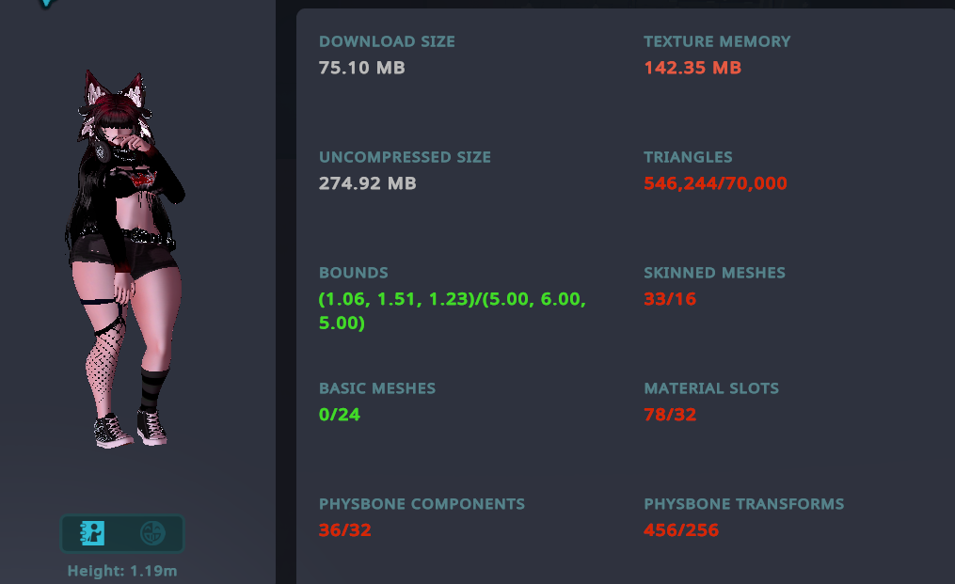Click the red 142.35 MB value
This screenshot has width=955, height=584.
692,68
